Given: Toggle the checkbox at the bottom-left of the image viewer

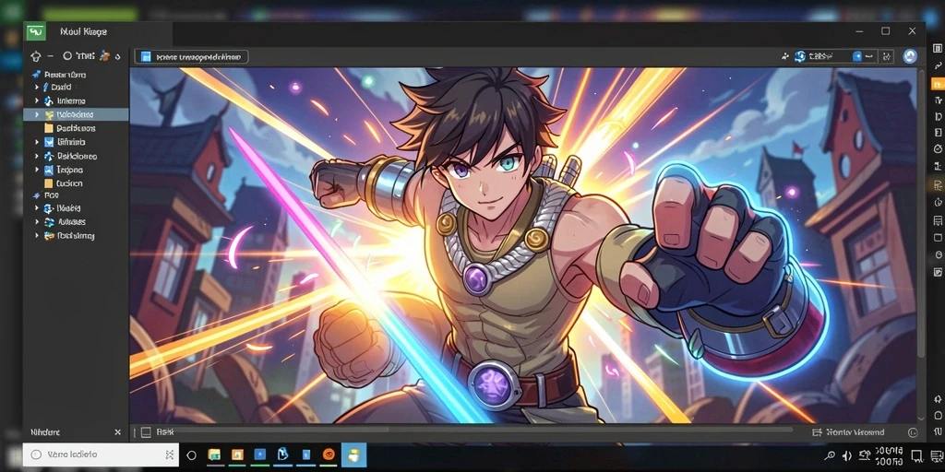Looking at the screenshot, I should (146, 432).
